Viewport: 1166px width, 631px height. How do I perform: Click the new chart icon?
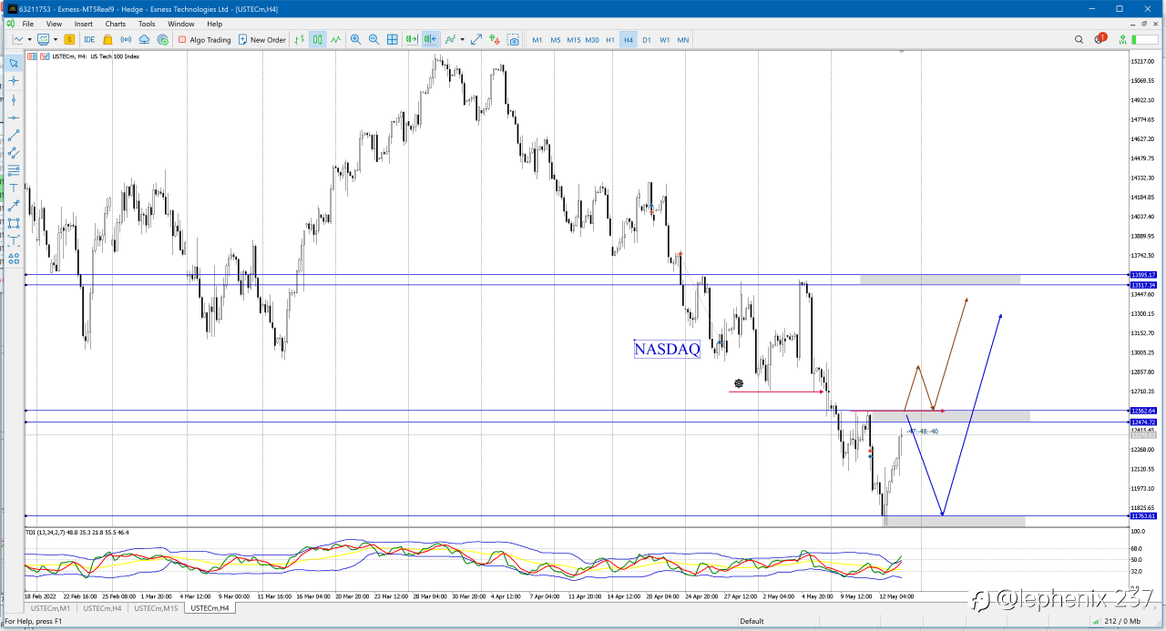17,40
